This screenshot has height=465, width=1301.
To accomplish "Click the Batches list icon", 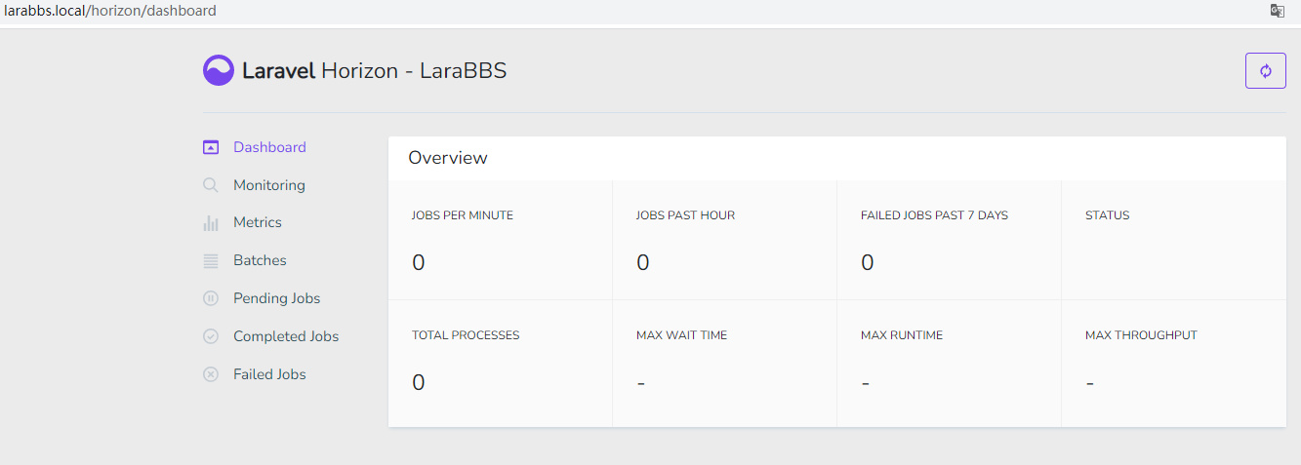I will pos(211,261).
